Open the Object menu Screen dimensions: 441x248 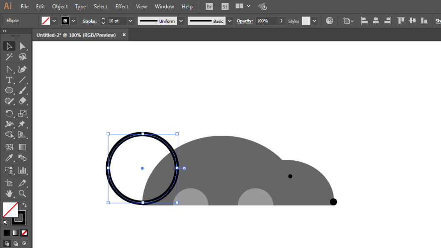(x=60, y=7)
